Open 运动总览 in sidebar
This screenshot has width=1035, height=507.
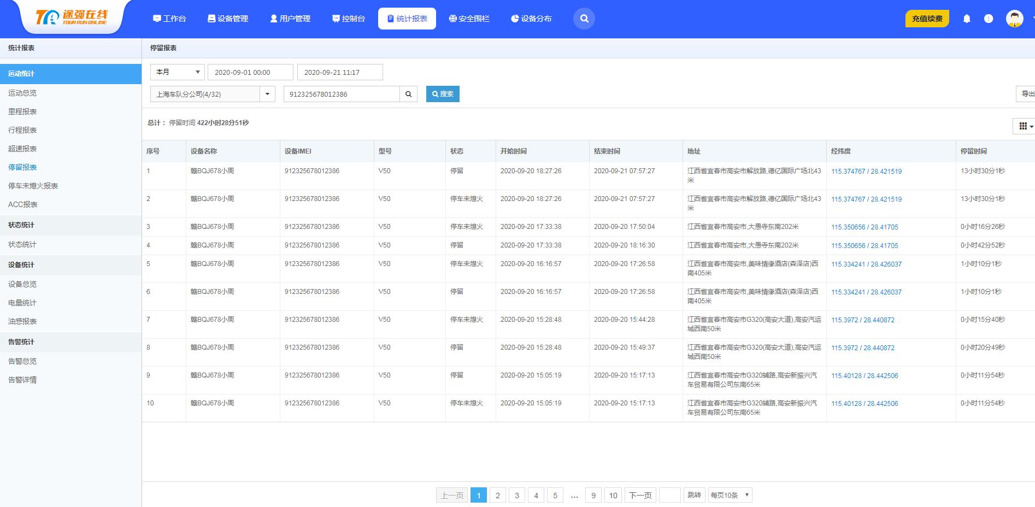coord(22,93)
